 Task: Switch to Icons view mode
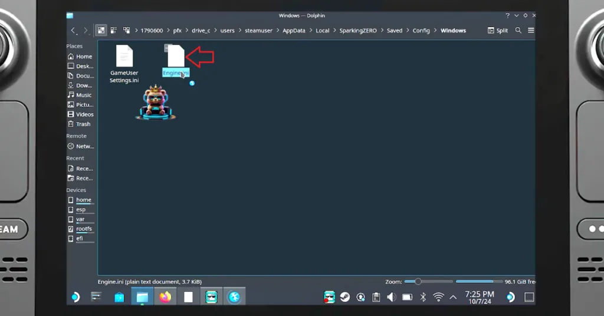point(101,30)
